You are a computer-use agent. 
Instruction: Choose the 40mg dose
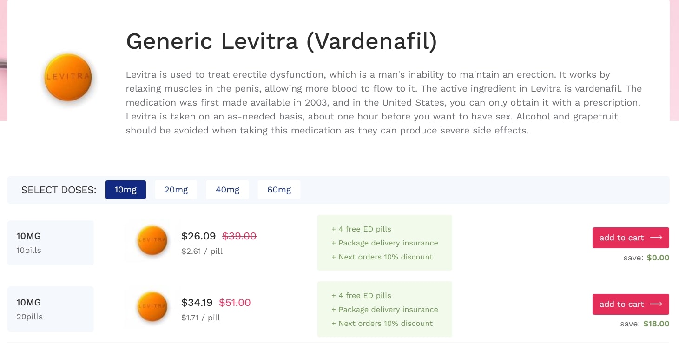pyautogui.click(x=227, y=190)
